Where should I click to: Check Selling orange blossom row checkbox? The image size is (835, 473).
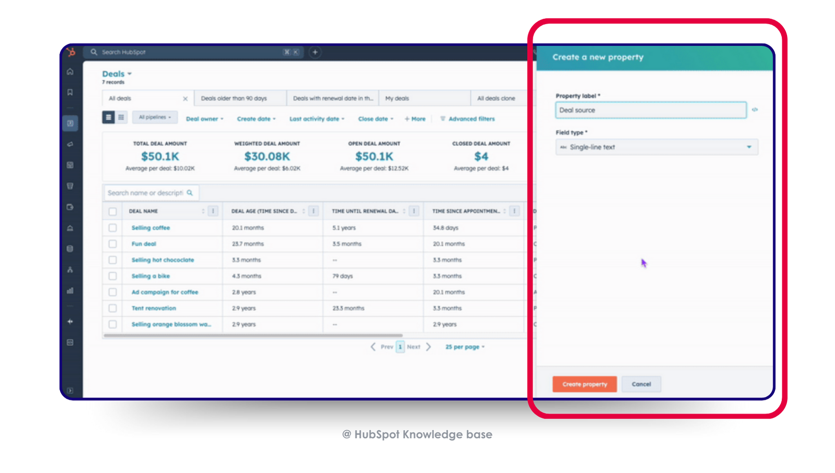pos(113,324)
